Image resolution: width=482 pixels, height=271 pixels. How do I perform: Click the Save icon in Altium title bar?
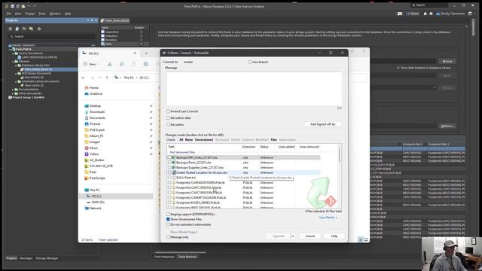[13, 6]
